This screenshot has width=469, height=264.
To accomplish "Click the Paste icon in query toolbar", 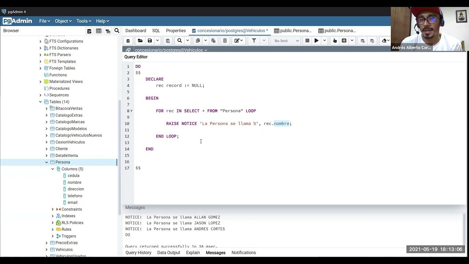I will 213,41.
